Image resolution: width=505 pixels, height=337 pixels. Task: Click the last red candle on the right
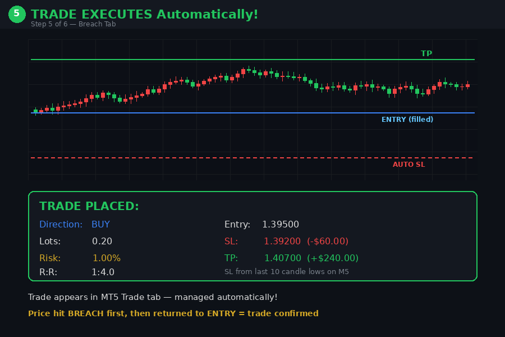pos(469,85)
